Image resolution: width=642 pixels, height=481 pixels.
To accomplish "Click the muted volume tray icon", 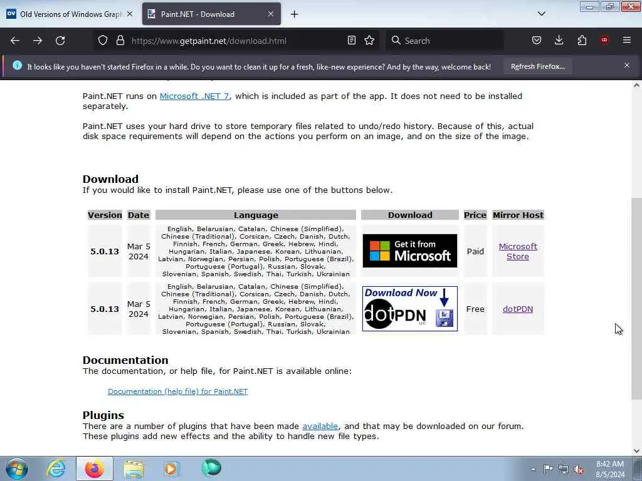I will [579, 470].
